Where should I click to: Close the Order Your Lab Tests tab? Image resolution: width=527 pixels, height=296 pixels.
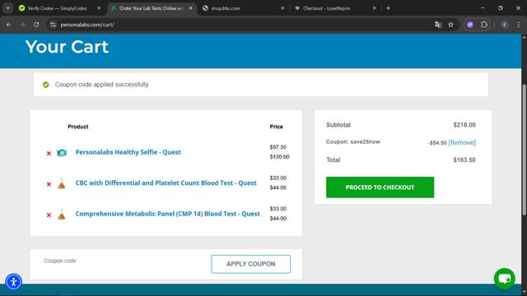(190, 8)
